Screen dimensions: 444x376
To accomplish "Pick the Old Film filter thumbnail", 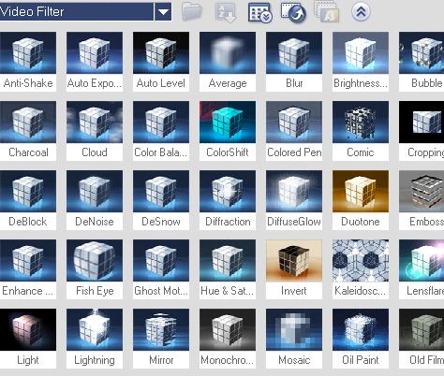I will point(422,329).
